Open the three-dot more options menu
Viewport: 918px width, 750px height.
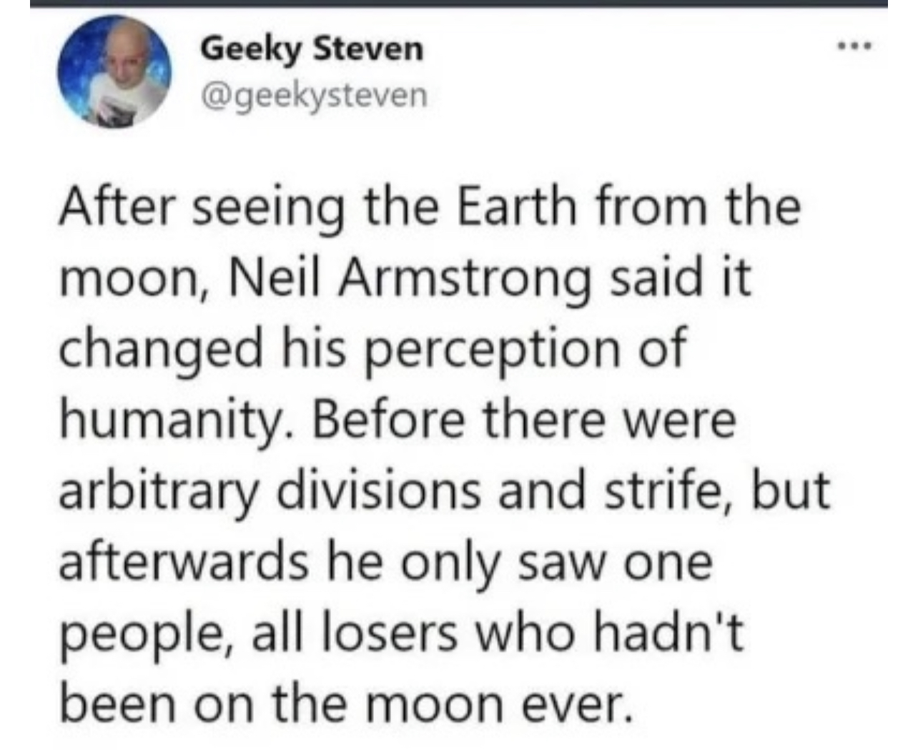[857, 49]
